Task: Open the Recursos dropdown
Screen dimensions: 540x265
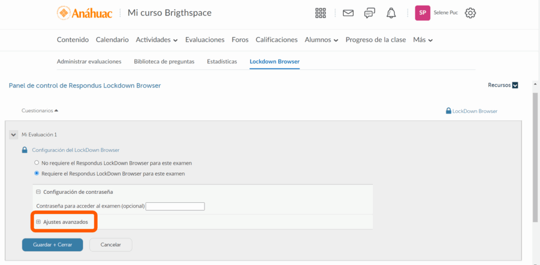Action: pos(503,85)
